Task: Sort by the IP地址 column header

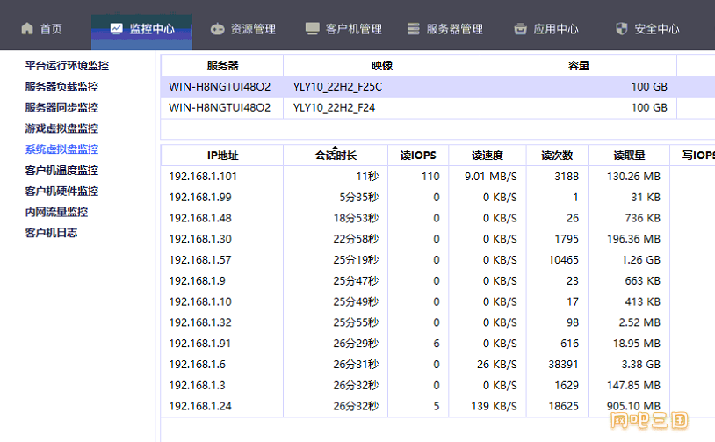Action: [x=222, y=156]
